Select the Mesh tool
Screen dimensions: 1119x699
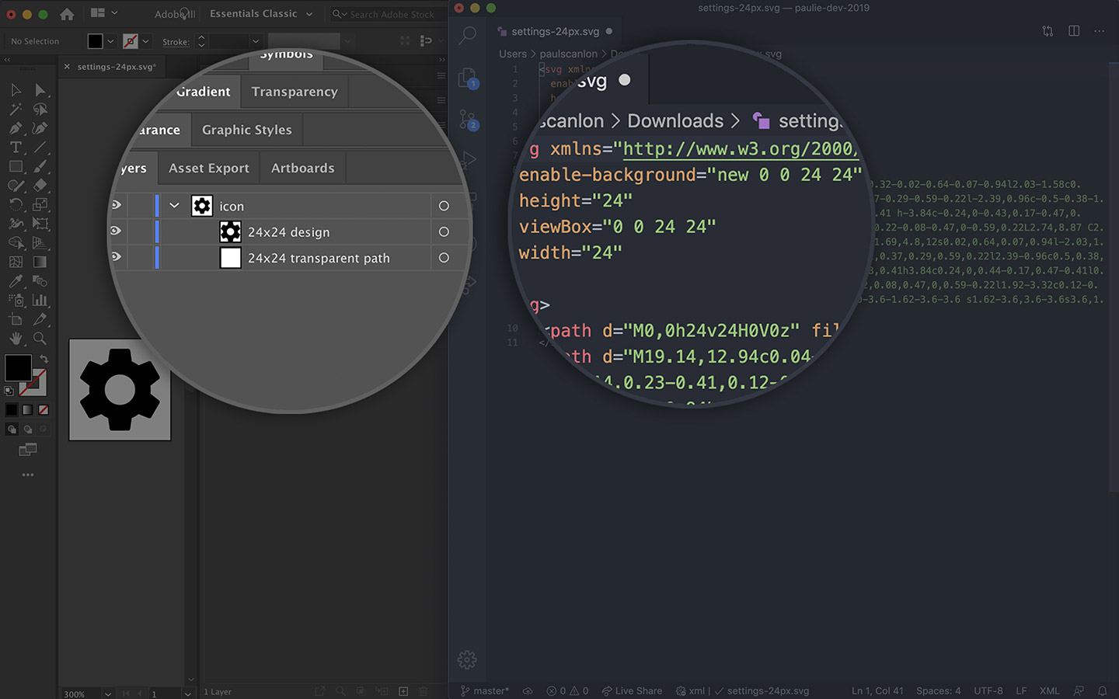tap(16, 262)
